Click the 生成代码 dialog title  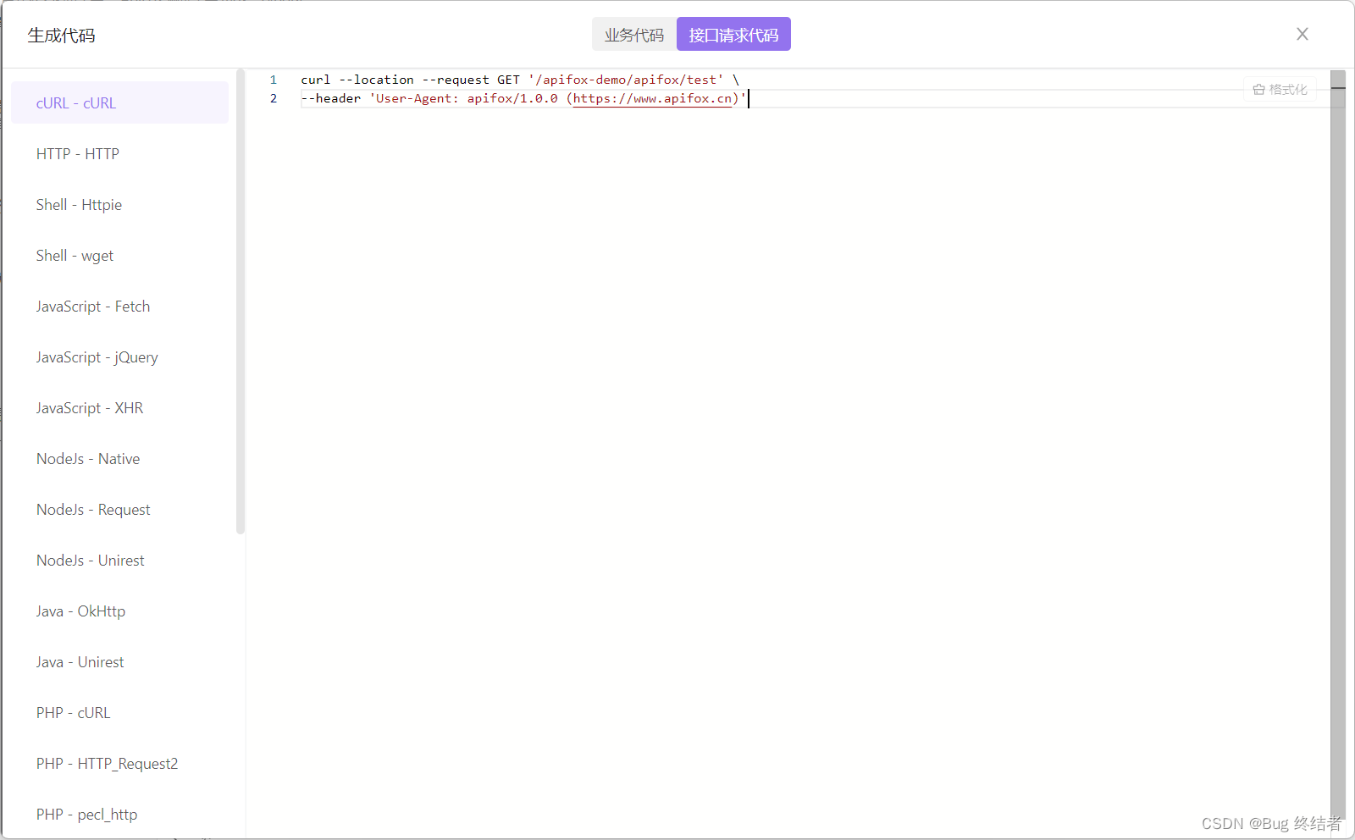coord(61,36)
